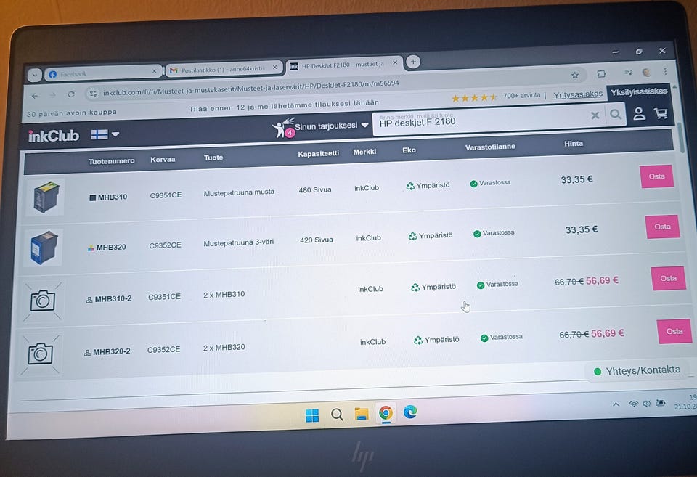The height and width of the screenshot is (477, 697).
Task: Click the MHB310-2 placeholder camera image
Action: point(42,301)
